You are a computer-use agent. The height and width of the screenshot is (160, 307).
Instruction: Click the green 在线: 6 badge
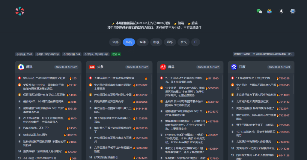pyautogui.click(x=116, y=54)
